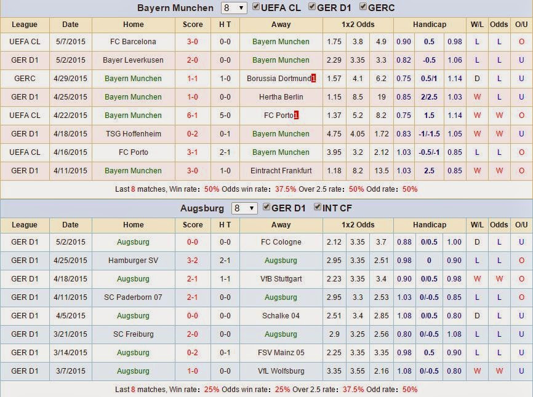Click FSV Mainz 05 team name

(x=281, y=353)
